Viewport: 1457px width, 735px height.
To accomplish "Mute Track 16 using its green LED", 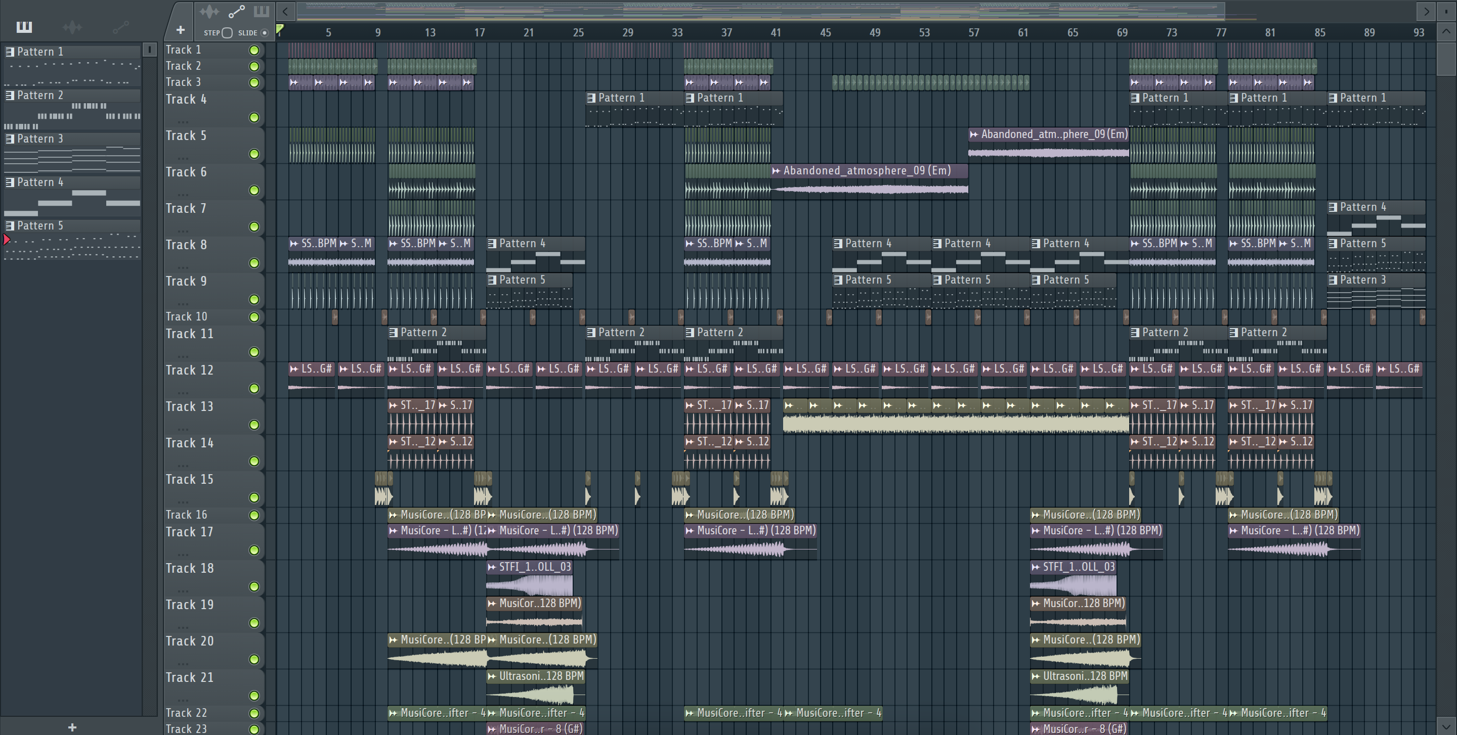I will [x=254, y=515].
